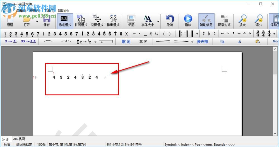Image resolution: width=279 pixels, height=147 pixels.
Task: Insert the natural accidental symbol
Action: (215, 33)
